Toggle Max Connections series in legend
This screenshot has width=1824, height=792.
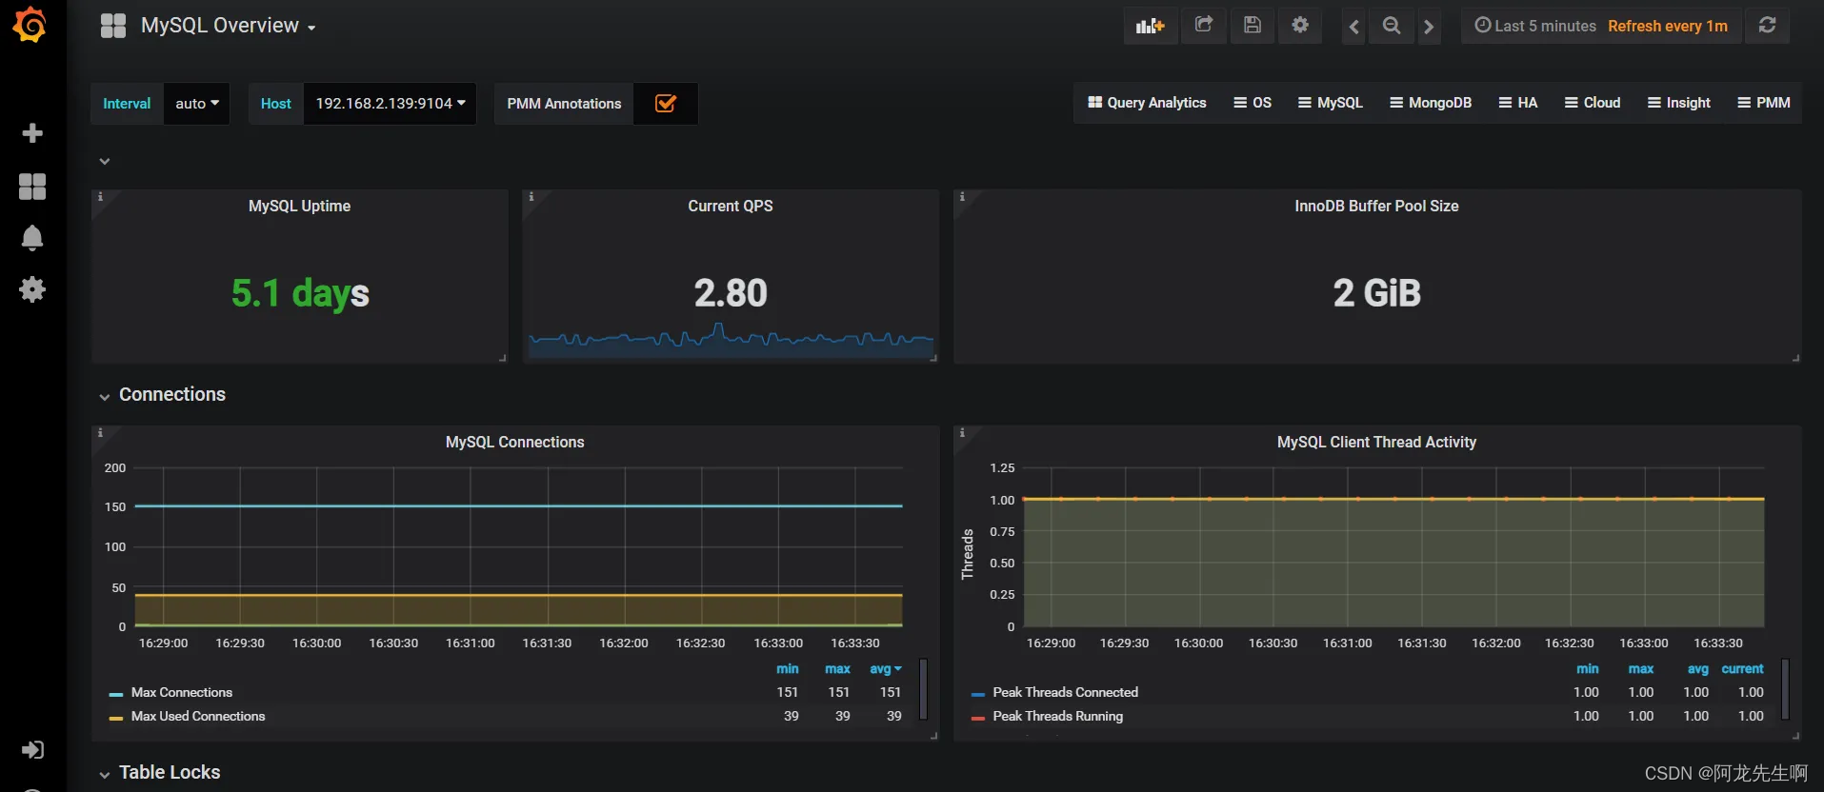[x=182, y=692]
